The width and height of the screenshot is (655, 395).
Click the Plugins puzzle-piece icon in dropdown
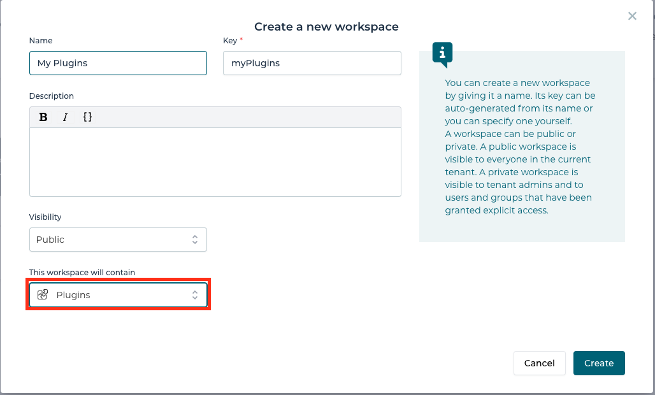click(x=43, y=294)
